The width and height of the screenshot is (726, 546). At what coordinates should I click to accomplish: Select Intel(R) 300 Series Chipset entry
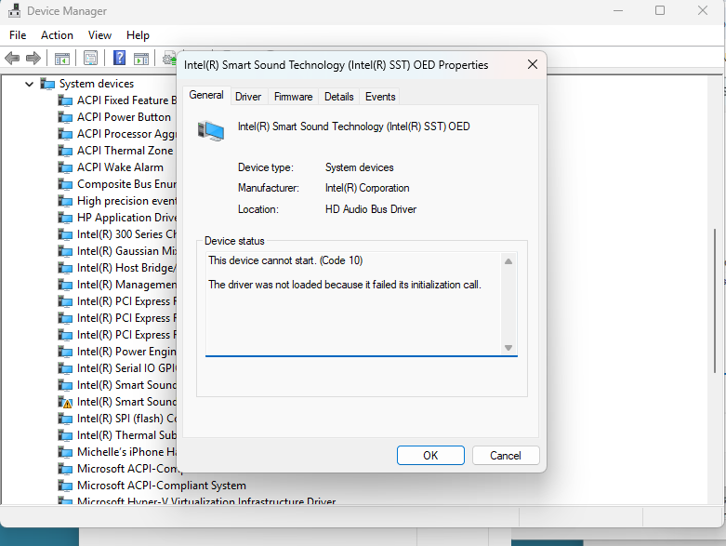click(126, 234)
